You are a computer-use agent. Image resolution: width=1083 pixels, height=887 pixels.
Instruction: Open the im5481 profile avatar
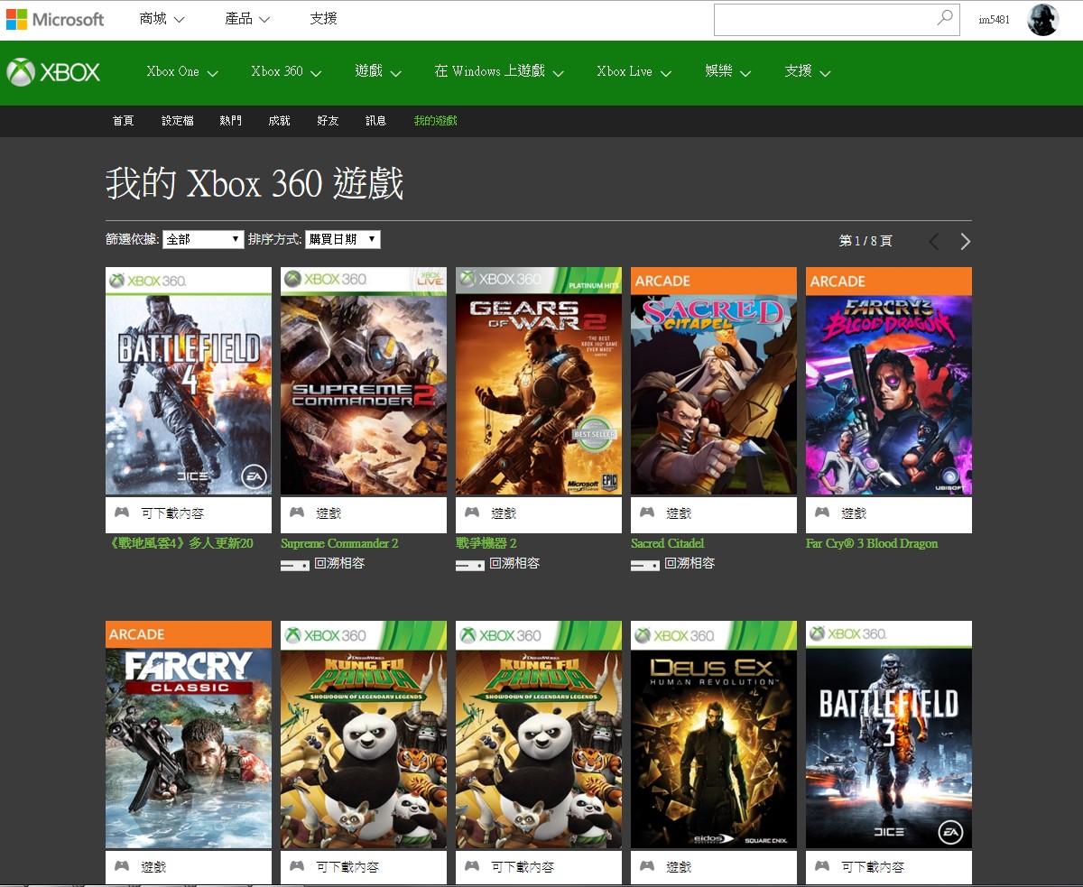pos(1042,20)
